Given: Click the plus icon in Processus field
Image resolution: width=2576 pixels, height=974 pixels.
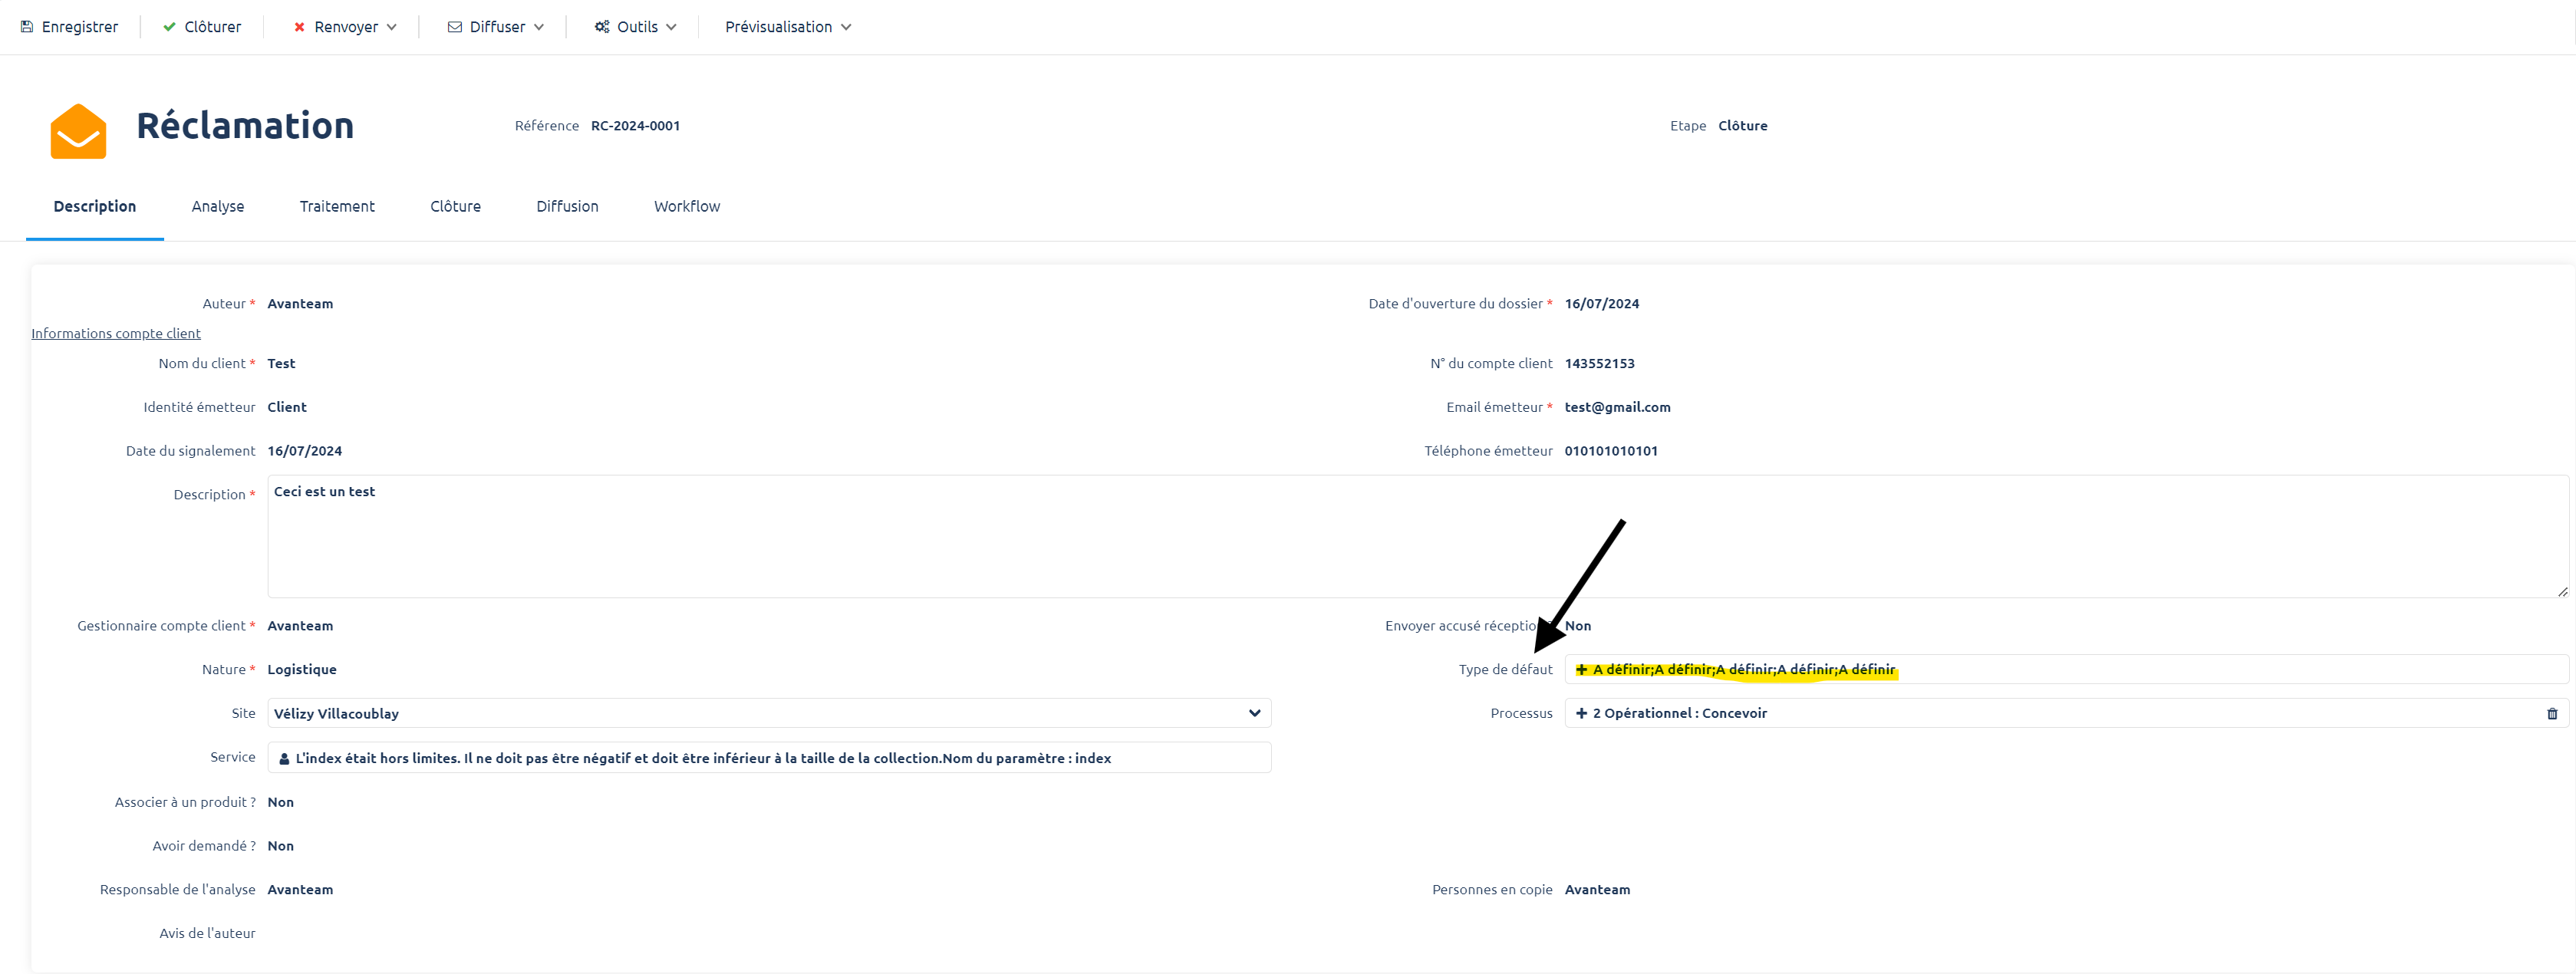Looking at the screenshot, I should (1581, 714).
